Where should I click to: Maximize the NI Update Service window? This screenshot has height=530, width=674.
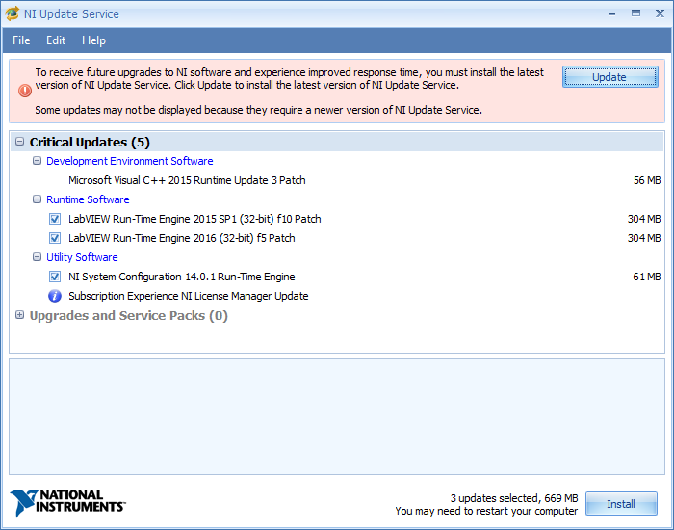coord(635,13)
